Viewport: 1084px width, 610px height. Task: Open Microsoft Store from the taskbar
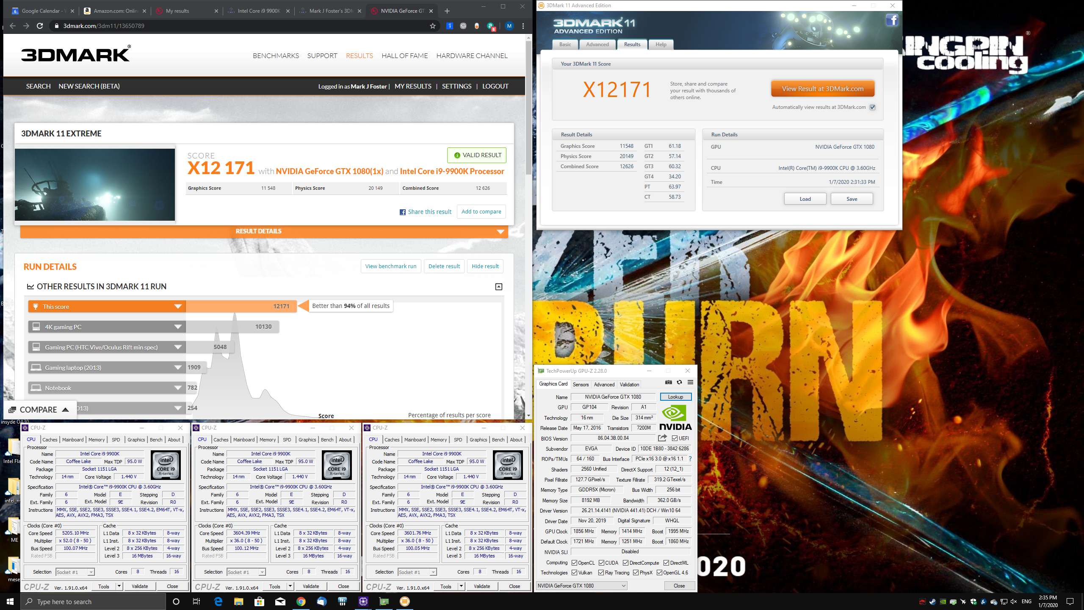pyautogui.click(x=259, y=602)
